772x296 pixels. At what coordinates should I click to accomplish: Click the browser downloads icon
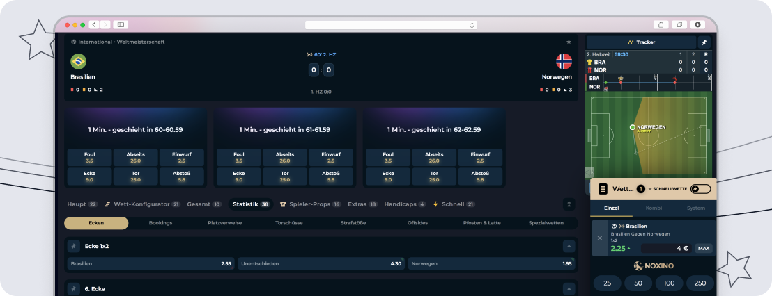tap(697, 24)
